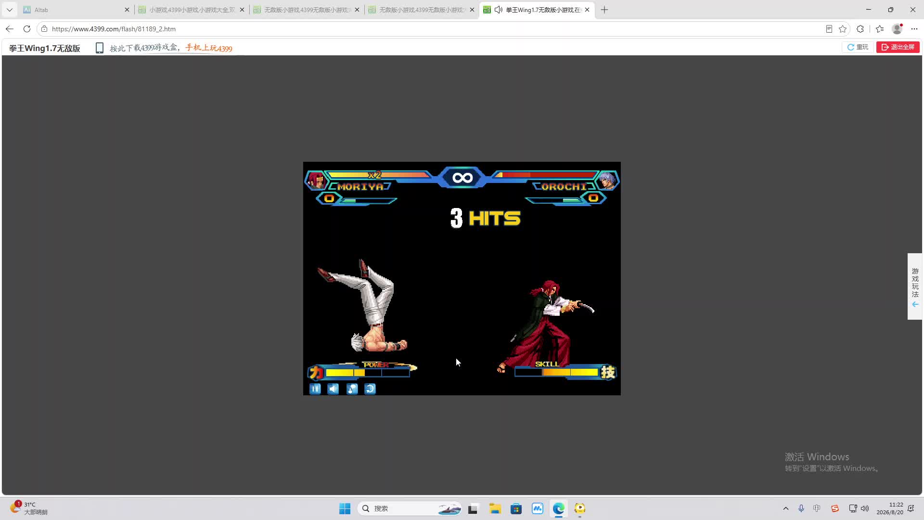
Task: Close the Altab tab
Action: point(127,10)
